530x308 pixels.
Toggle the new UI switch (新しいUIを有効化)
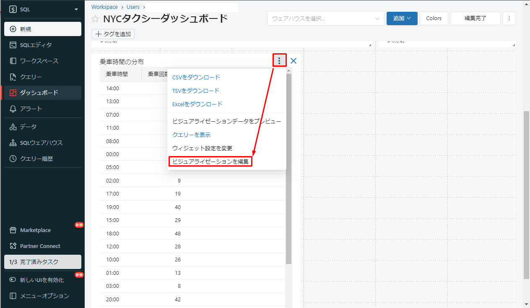[13, 280]
